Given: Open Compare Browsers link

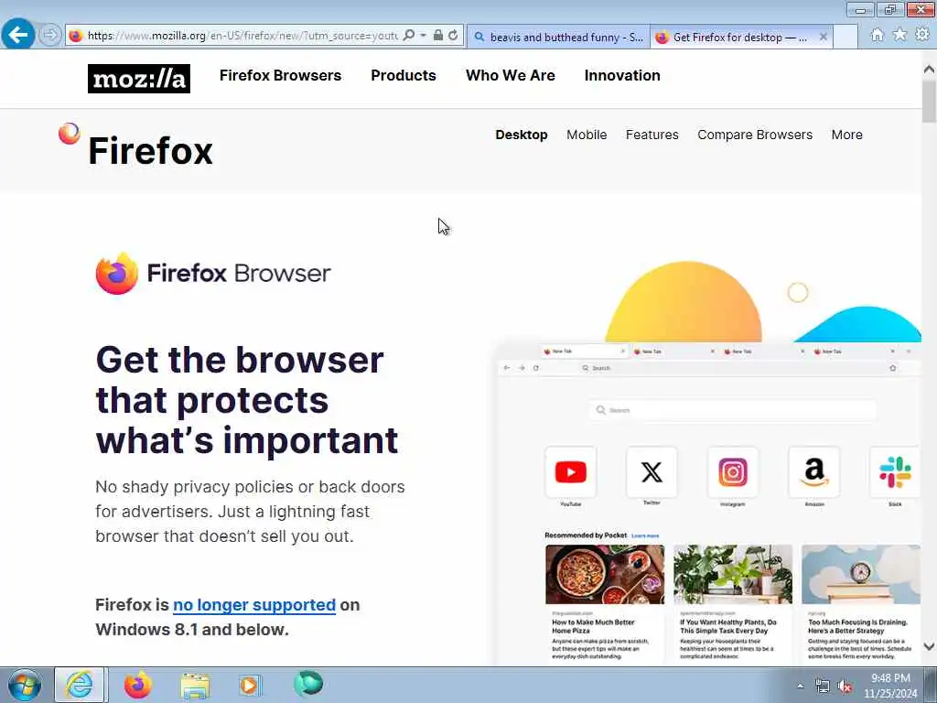Looking at the screenshot, I should click(755, 135).
